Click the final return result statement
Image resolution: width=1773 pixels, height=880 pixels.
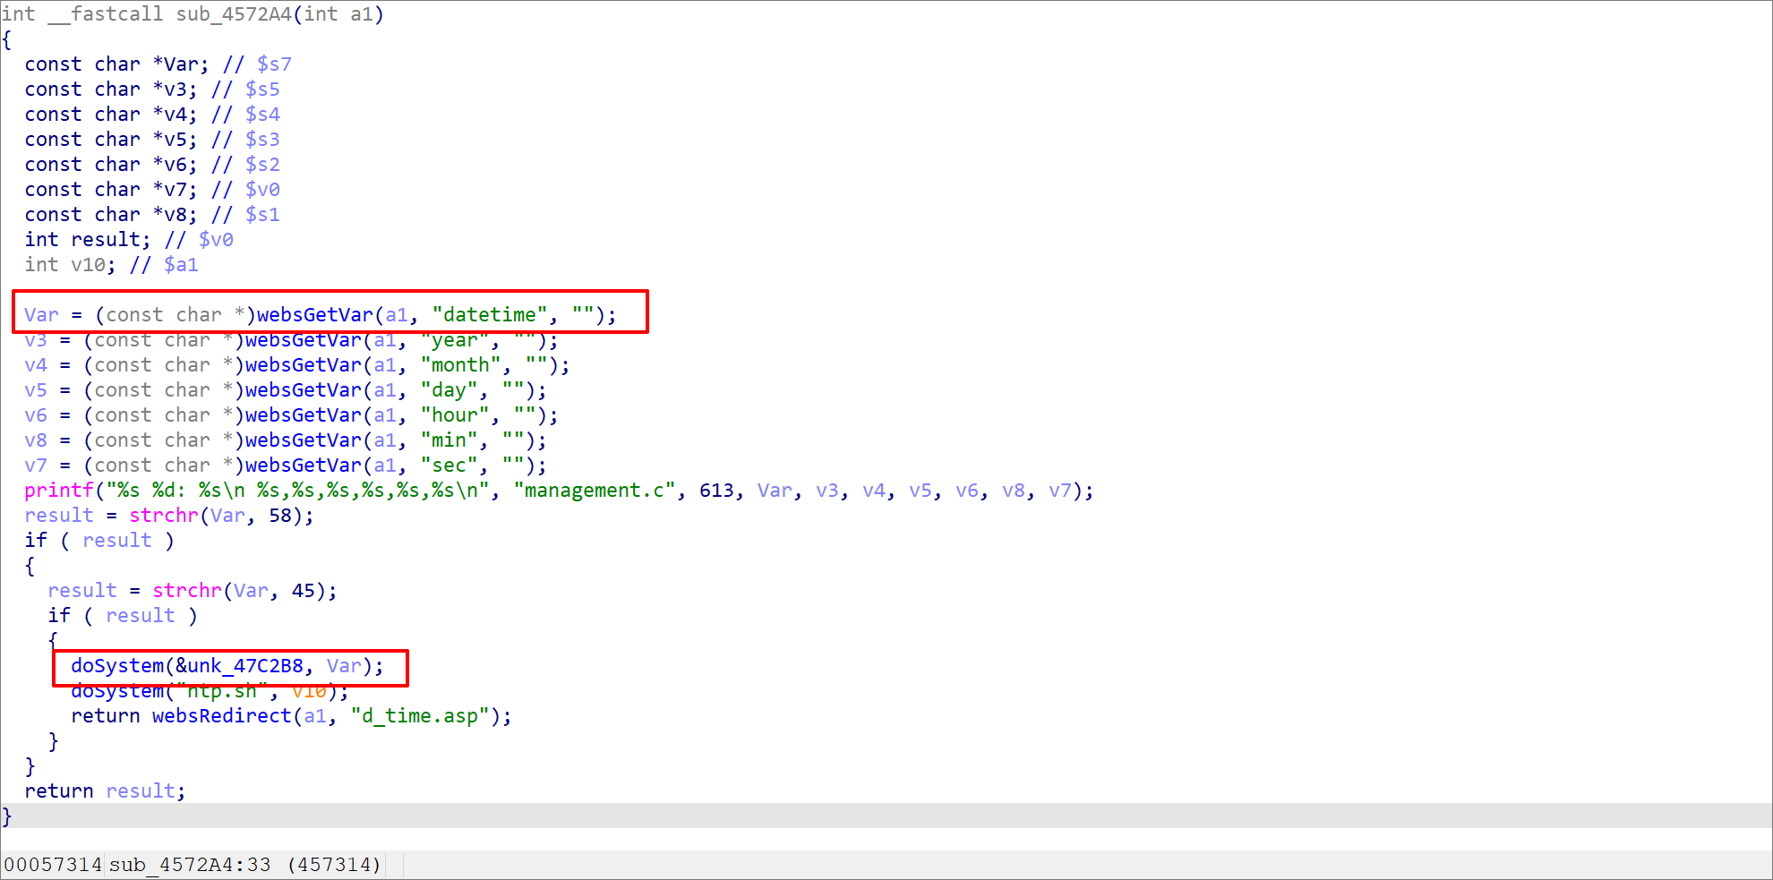[105, 791]
